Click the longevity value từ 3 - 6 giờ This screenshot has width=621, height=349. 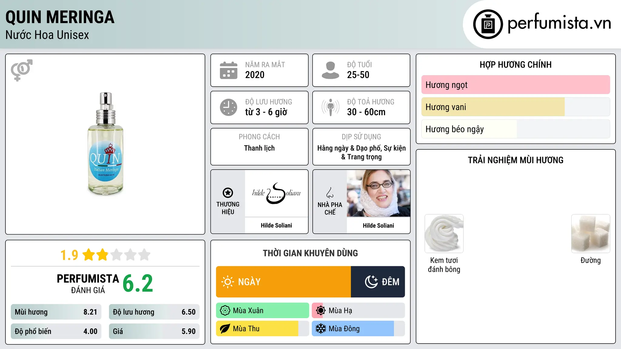266,112
